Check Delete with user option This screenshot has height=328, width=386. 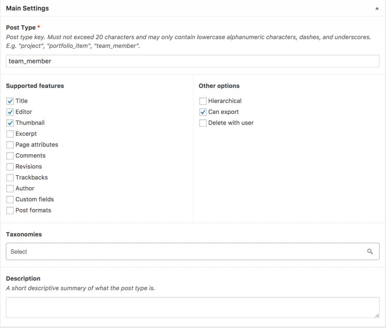point(203,123)
